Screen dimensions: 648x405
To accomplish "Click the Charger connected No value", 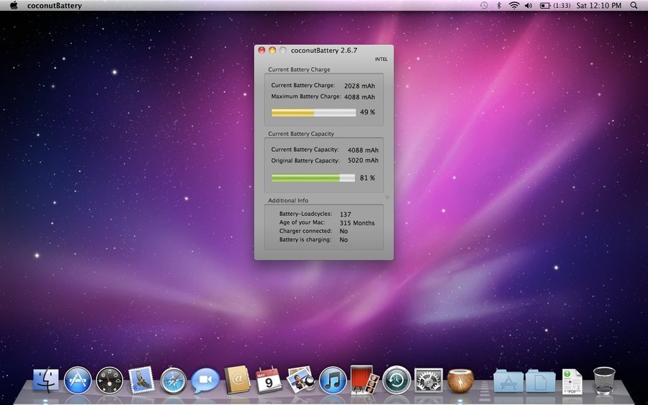I will [x=343, y=231].
